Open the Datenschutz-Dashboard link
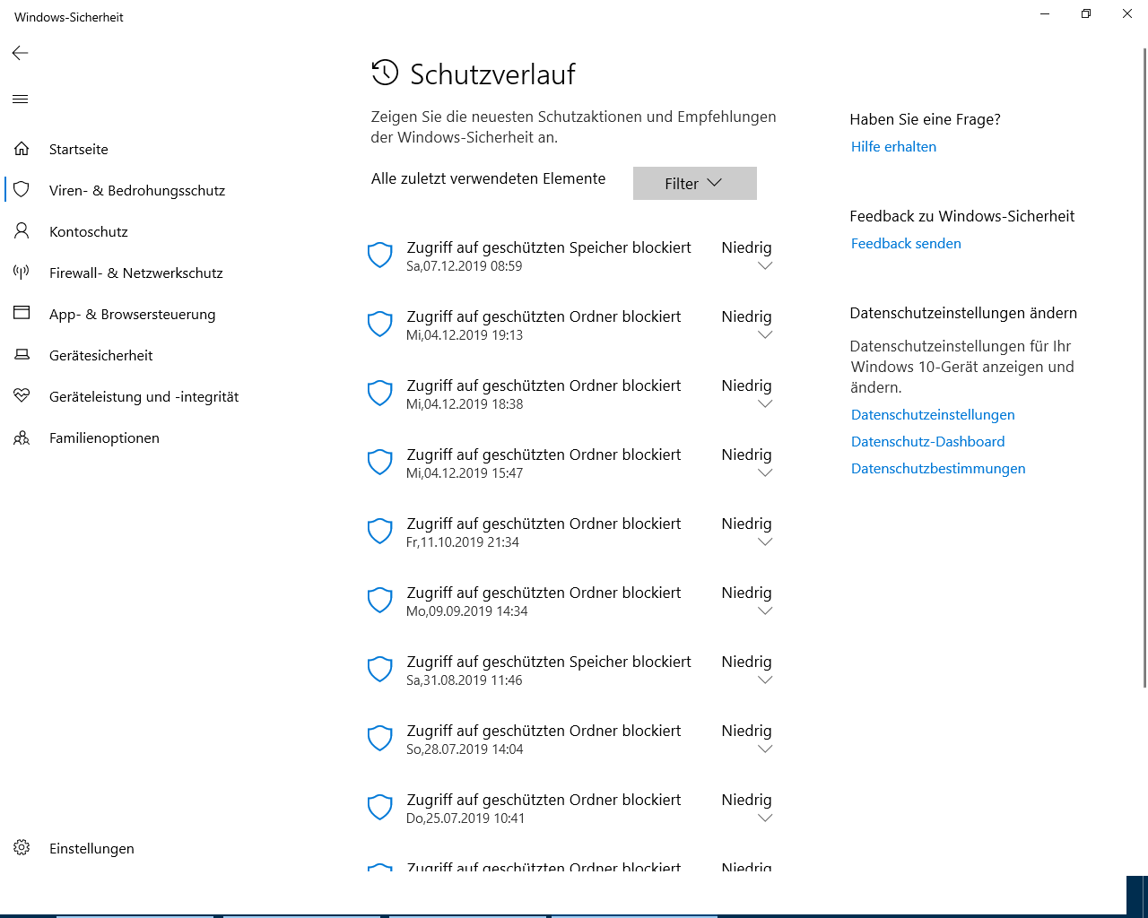The image size is (1148, 918). click(927, 442)
